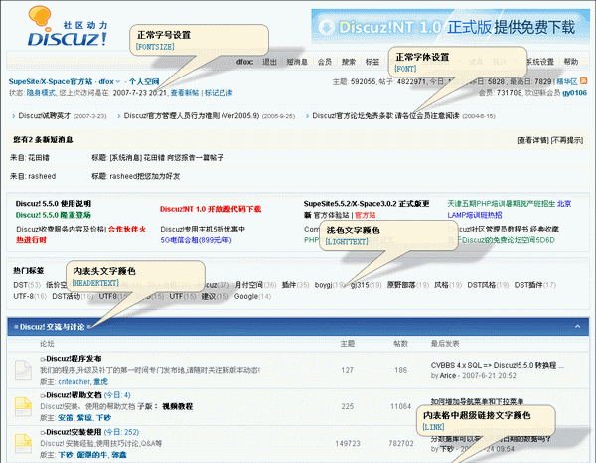This screenshot has height=463, width=596.
Task: Open last post CVBBS 4.x SQL => Discuz!5.5.0 转换程
Action: (x=498, y=365)
